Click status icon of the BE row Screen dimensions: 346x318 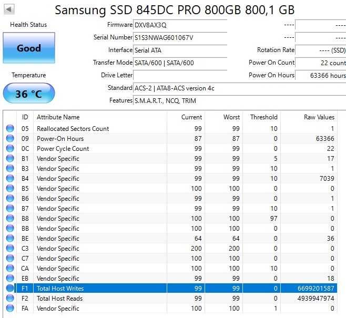(x=10, y=238)
